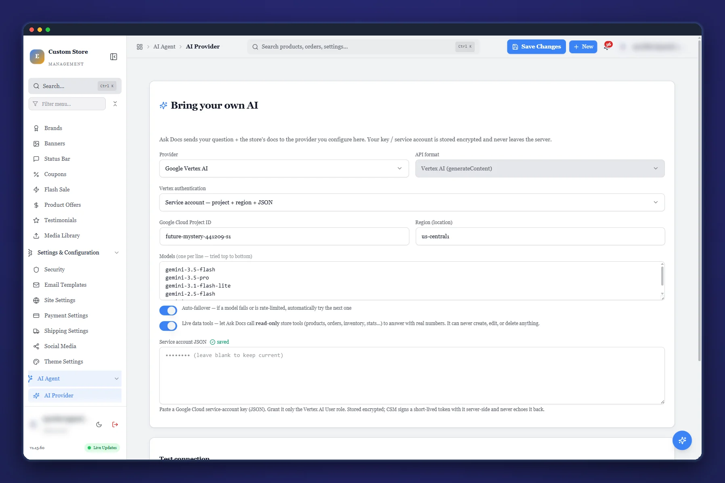Click the Save Changes button
This screenshot has height=483, width=725.
click(x=536, y=47)
